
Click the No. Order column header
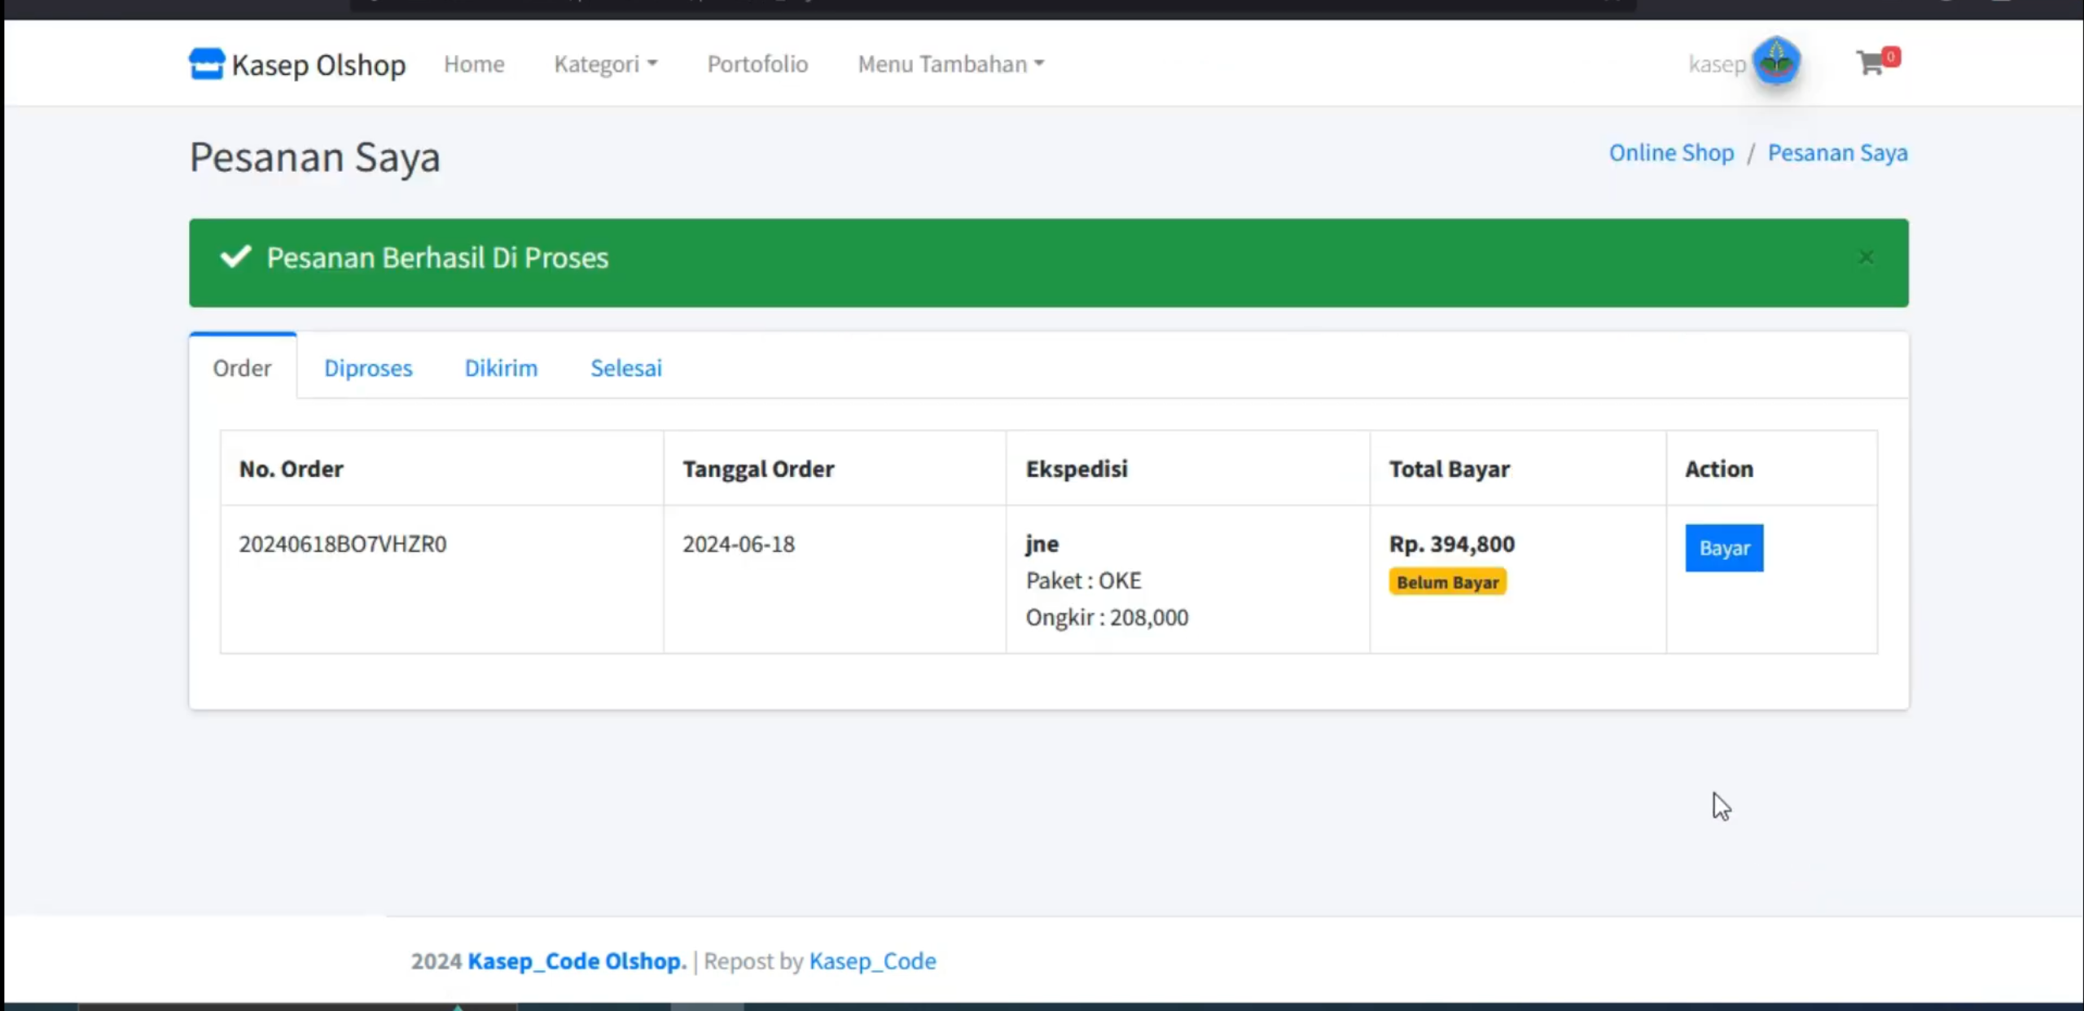[x=291, y=468]
